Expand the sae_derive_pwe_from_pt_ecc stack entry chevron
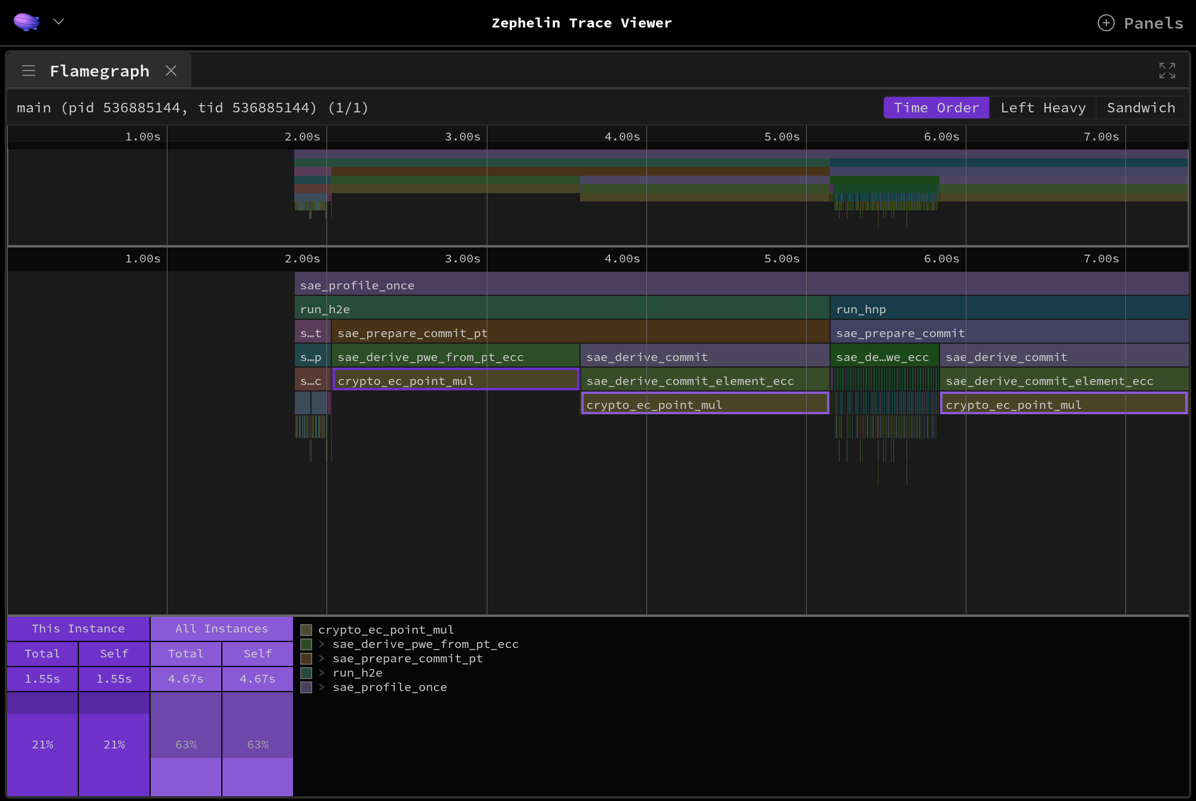 coord(322,644)
